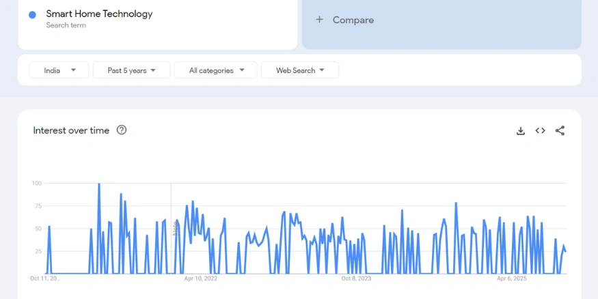Click the 50 y-axis label
The width and height of the screenshot is (598, 299).
[38, 229]
